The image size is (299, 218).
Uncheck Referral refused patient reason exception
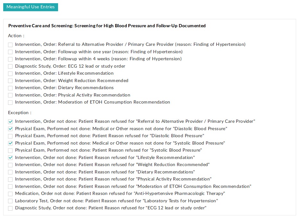pos(10,122)
